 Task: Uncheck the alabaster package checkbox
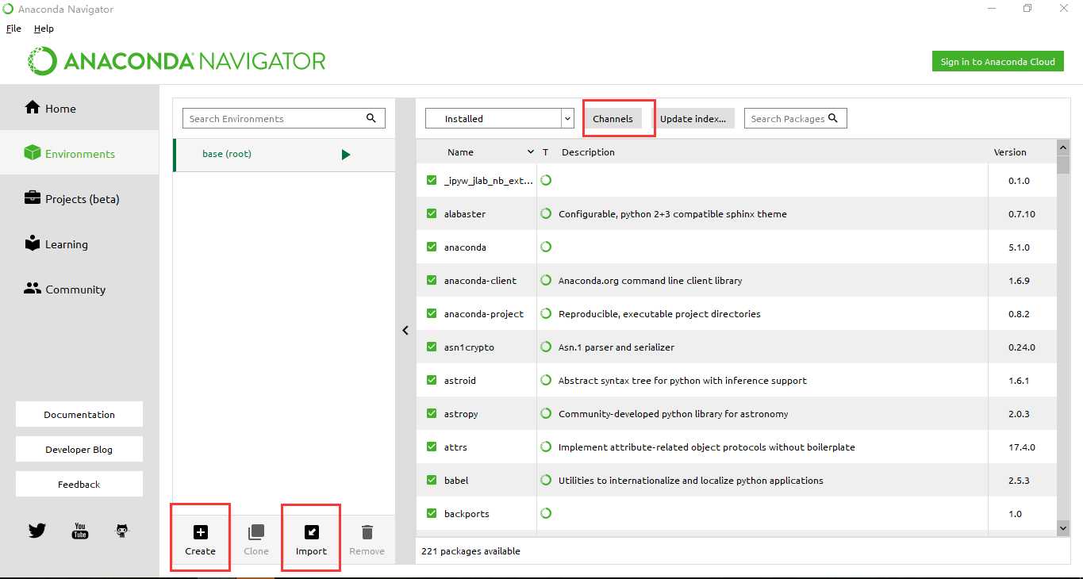point(432,213)
